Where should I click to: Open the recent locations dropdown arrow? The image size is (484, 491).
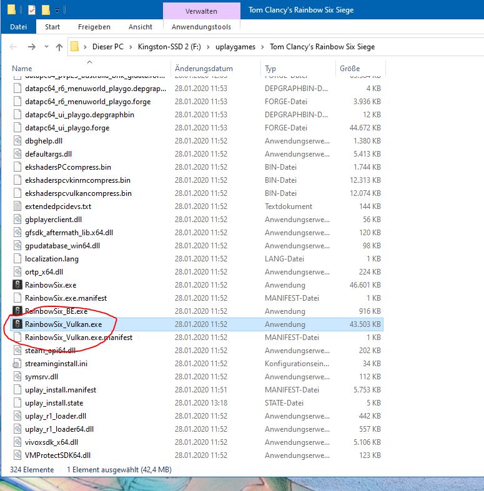[x=46, y=47]
